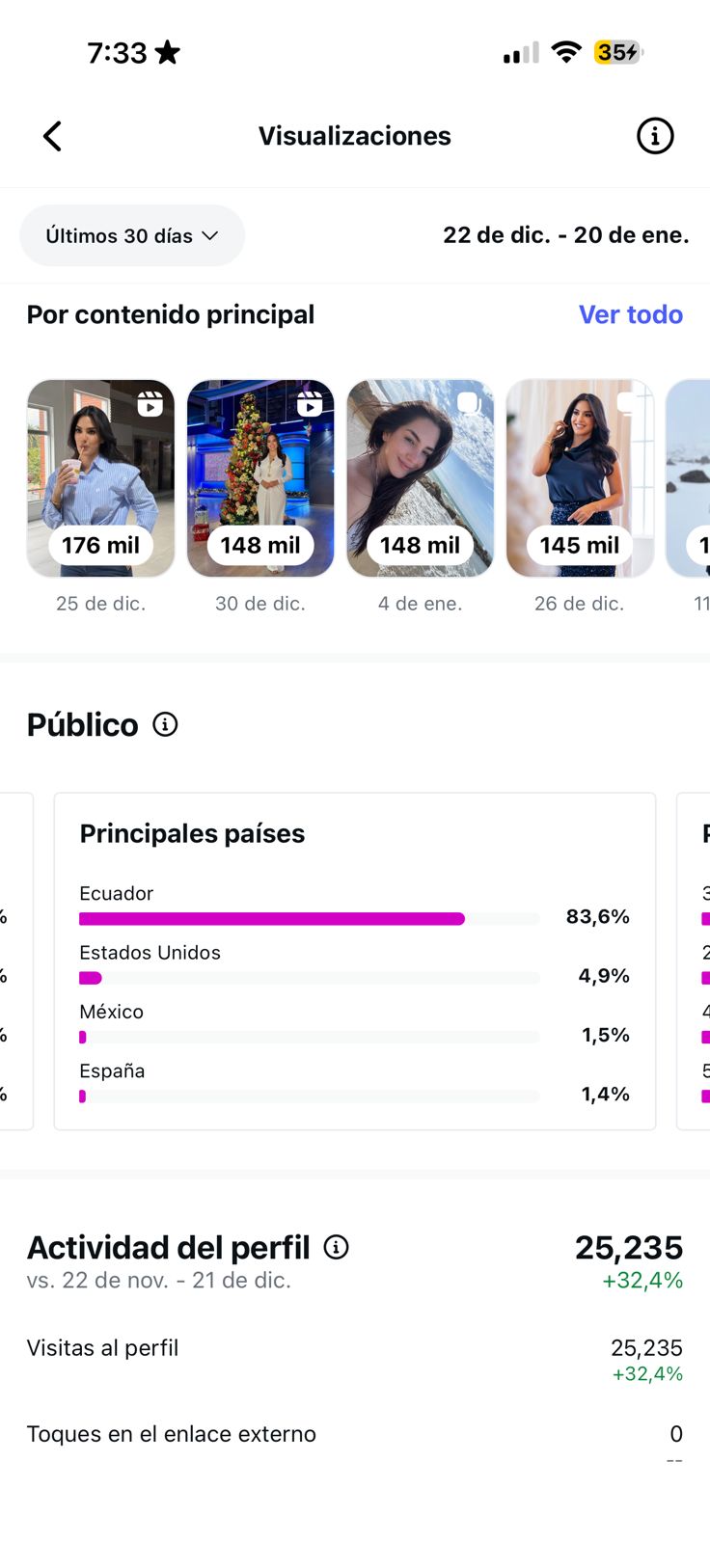Open the Visualizaciones info icon
The image size is (710, 1543).
(655, 136)
